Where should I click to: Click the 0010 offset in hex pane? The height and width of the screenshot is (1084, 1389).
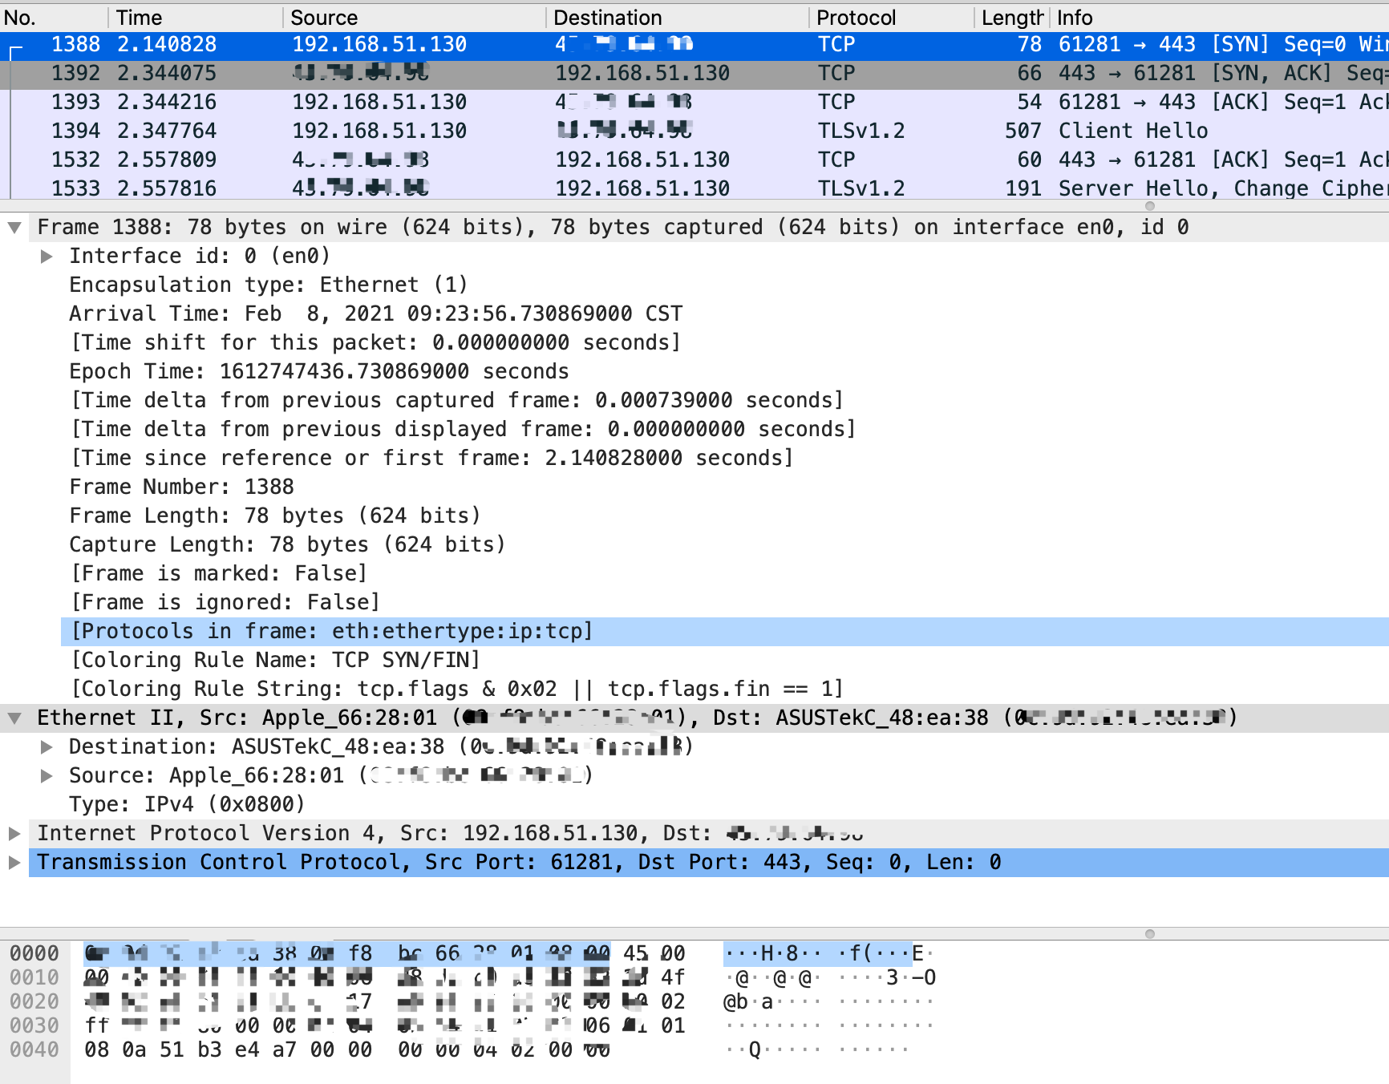pyautogui.click(x=34, y=978)
